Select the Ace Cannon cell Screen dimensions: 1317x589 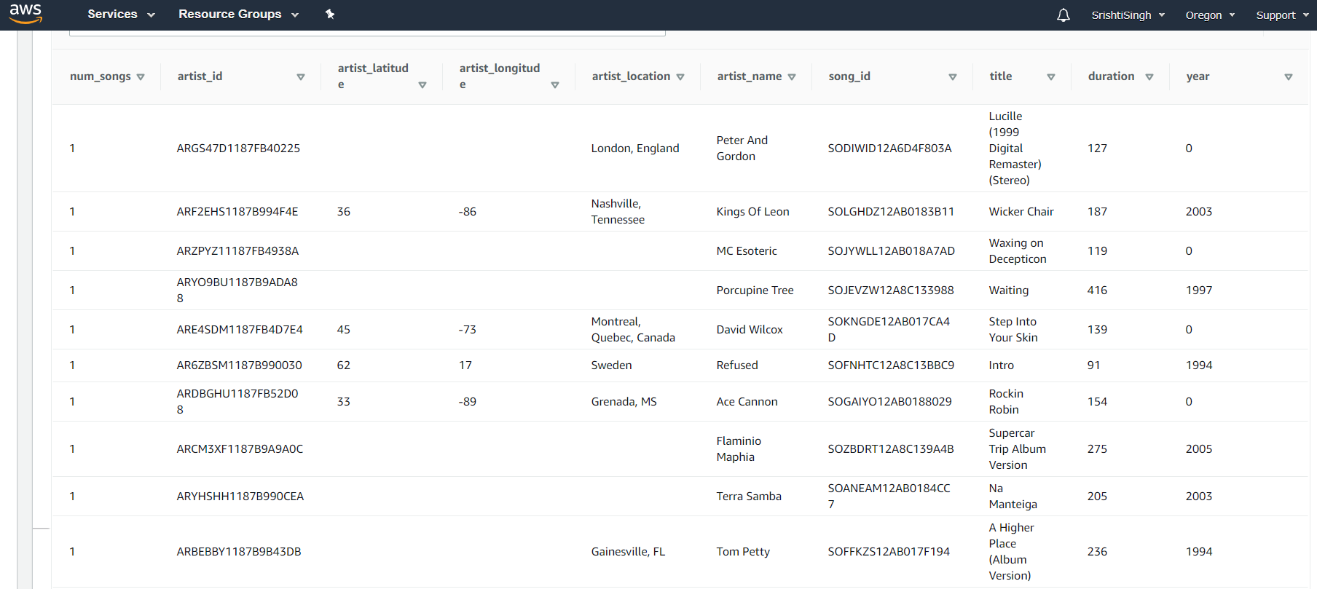pos(747,402)
